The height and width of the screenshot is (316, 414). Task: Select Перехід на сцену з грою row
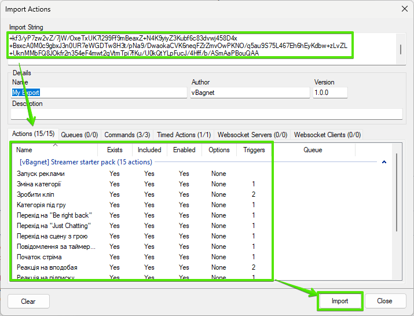tap(202, 236)
